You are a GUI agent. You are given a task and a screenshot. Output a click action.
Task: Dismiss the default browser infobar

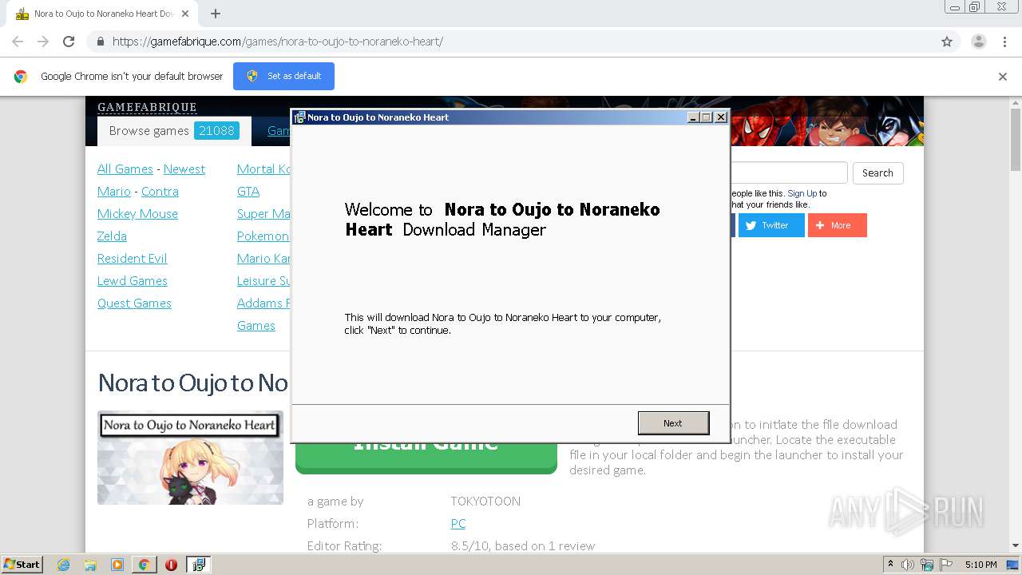click(1003, 77)
